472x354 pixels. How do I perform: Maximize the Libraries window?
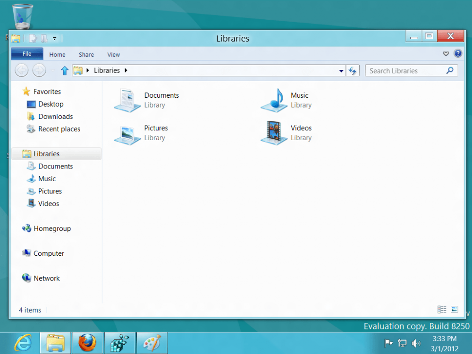pos(429,36)
